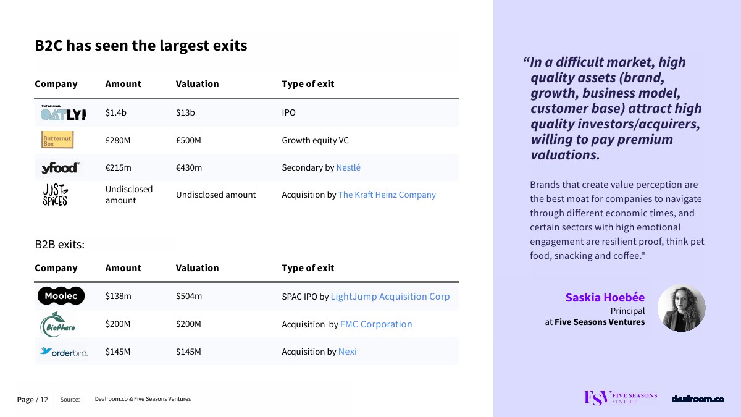Open The Kraft Heinz Company link
Image resolution: width=741 pixels, height=417 pixels.
(387, 195)
